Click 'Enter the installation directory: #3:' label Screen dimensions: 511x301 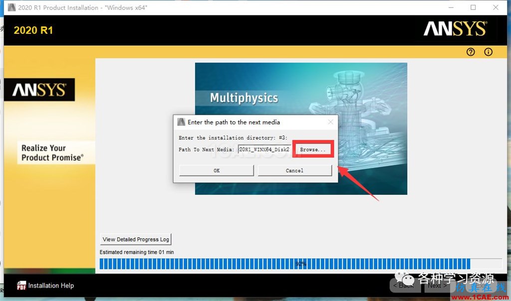[x=233, y=138]
